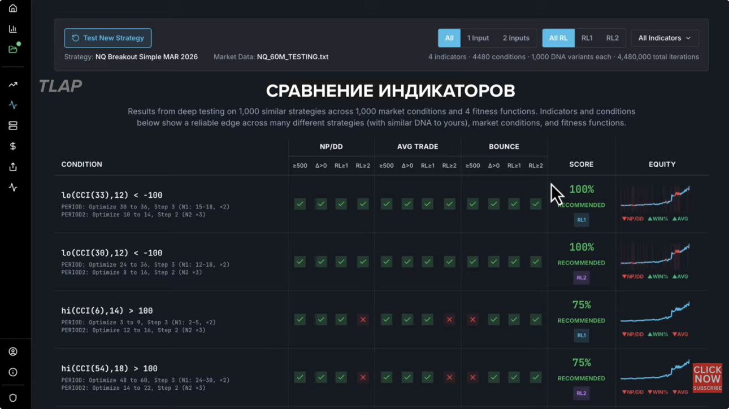Click the EQUITY column header
The image size is (729, 409).
point(662,164)
